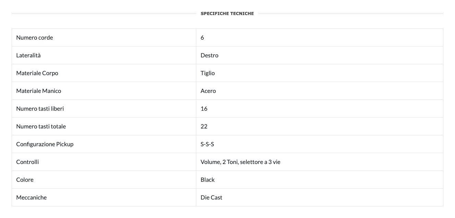
Task: Click the "Controlli" row label
Action: (27, 162)
